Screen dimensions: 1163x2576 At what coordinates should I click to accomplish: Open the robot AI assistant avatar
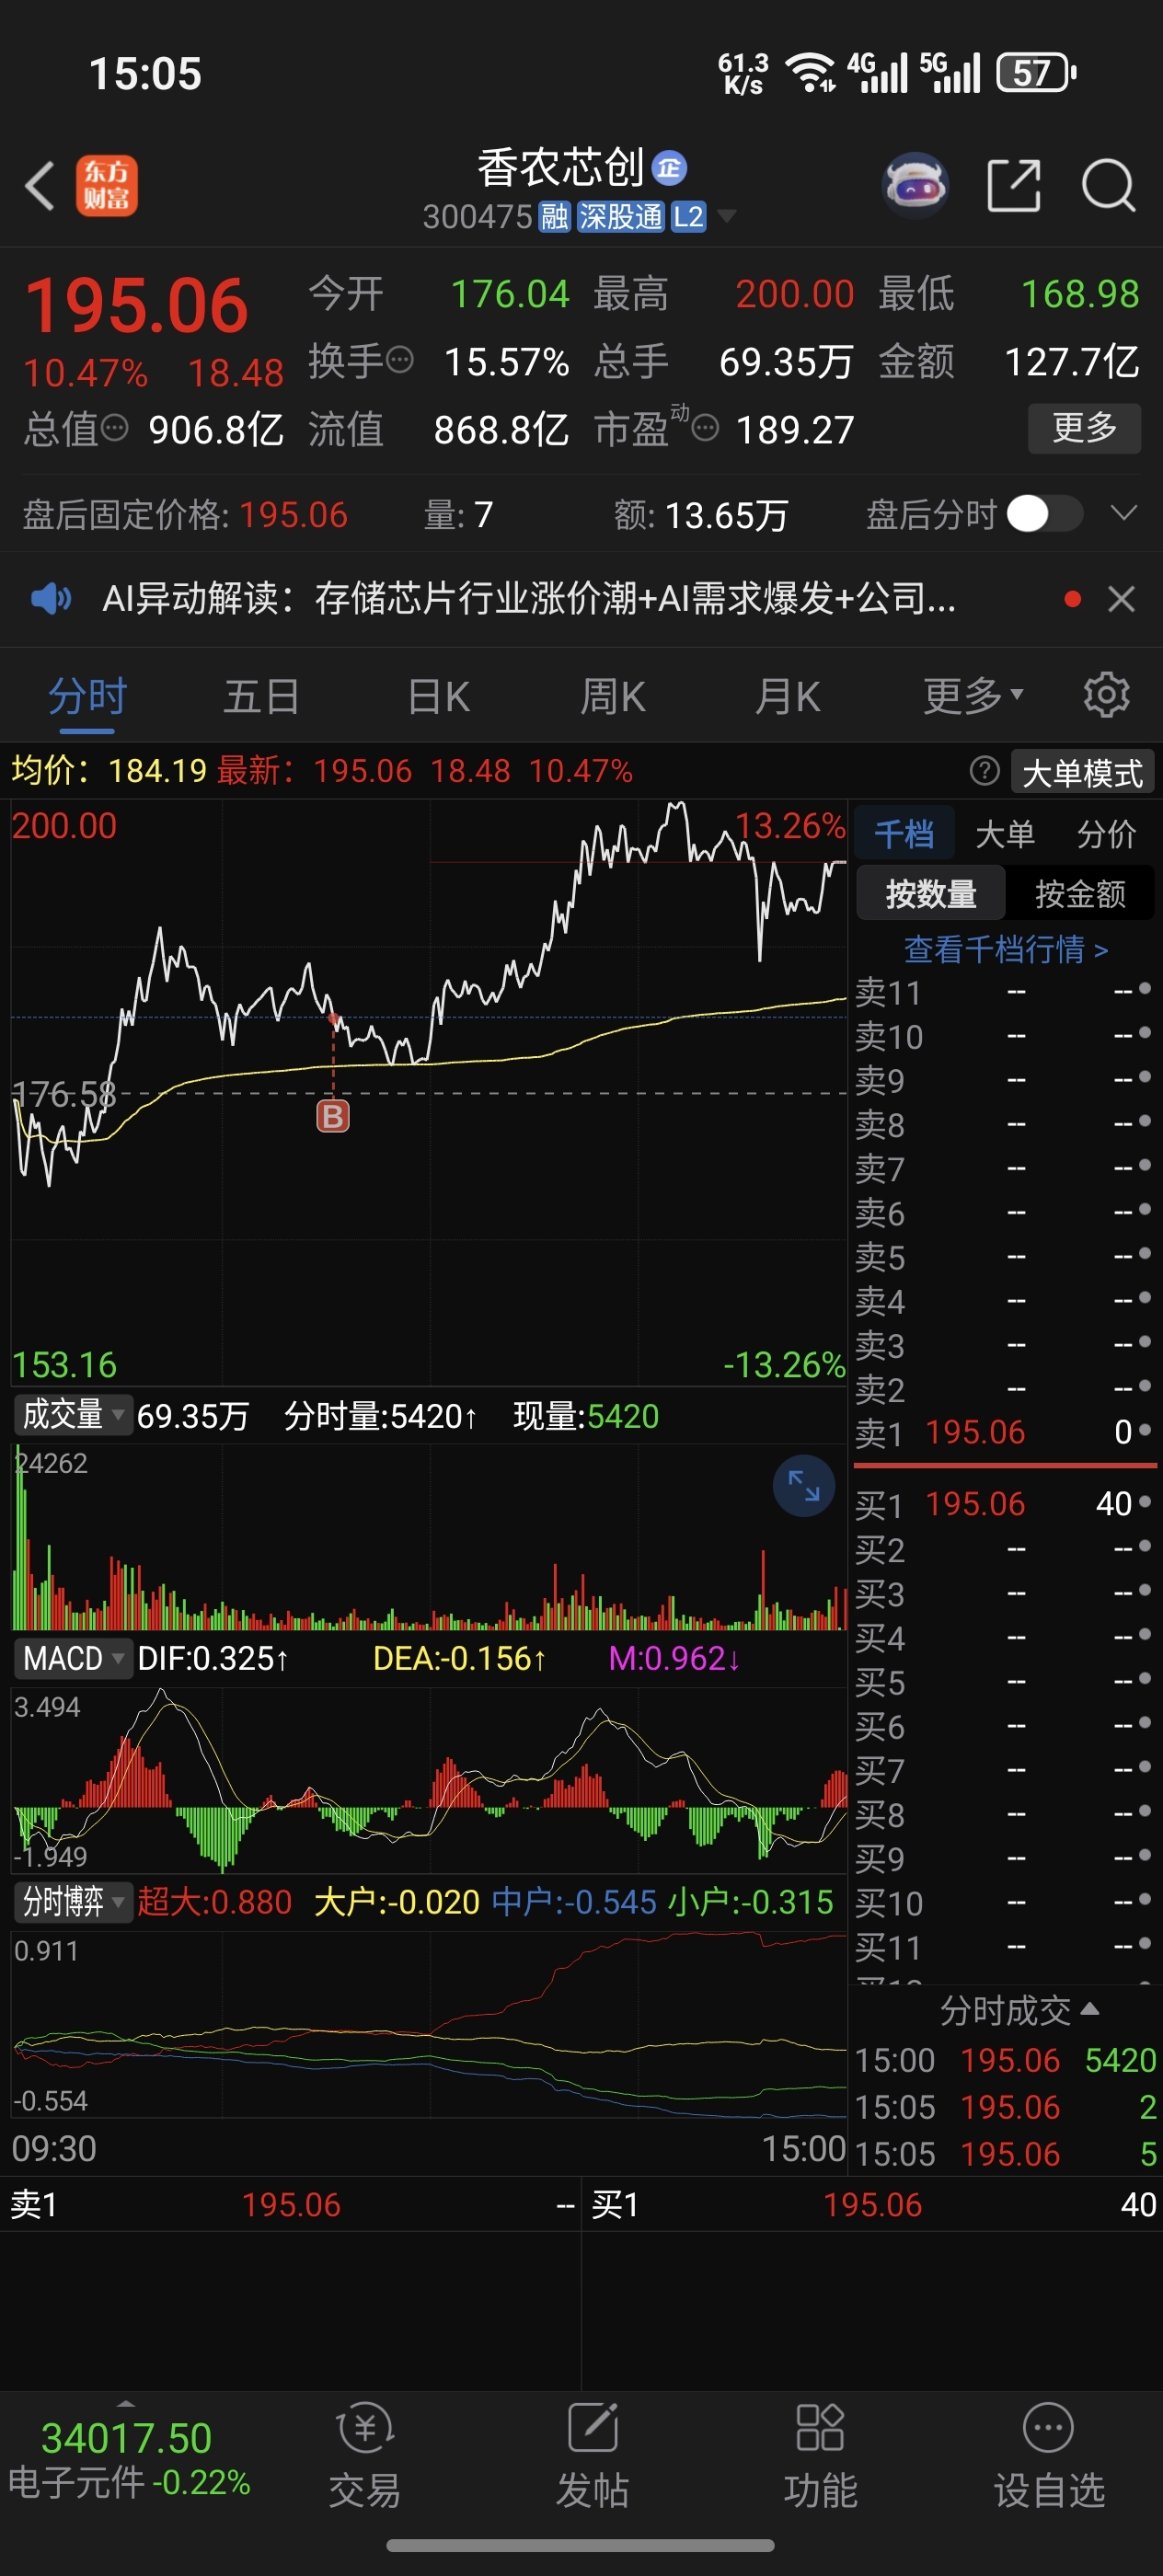tap(915, 186)
